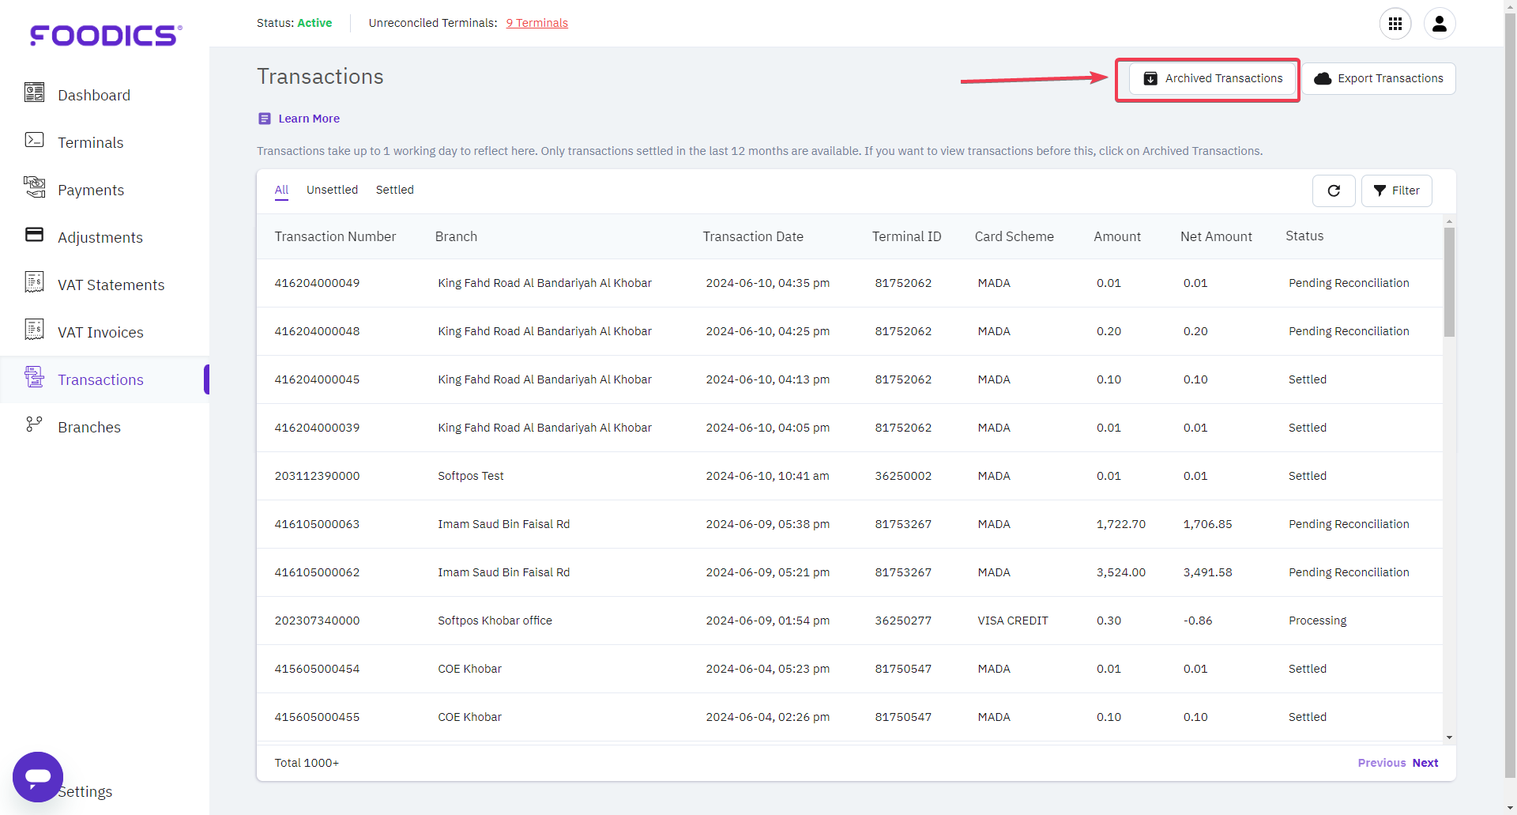Go to Next page of transactions
Viewport: 1517px width, 815px height.
tap(1425, 763)
